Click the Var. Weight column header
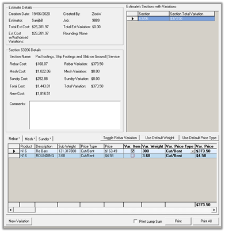This screenshot has height=232, width=225. pos(153,146)
